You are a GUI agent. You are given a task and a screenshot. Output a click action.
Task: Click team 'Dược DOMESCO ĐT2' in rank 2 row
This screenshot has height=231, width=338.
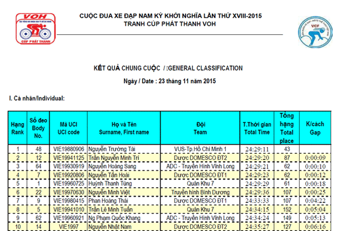(200, 158)
